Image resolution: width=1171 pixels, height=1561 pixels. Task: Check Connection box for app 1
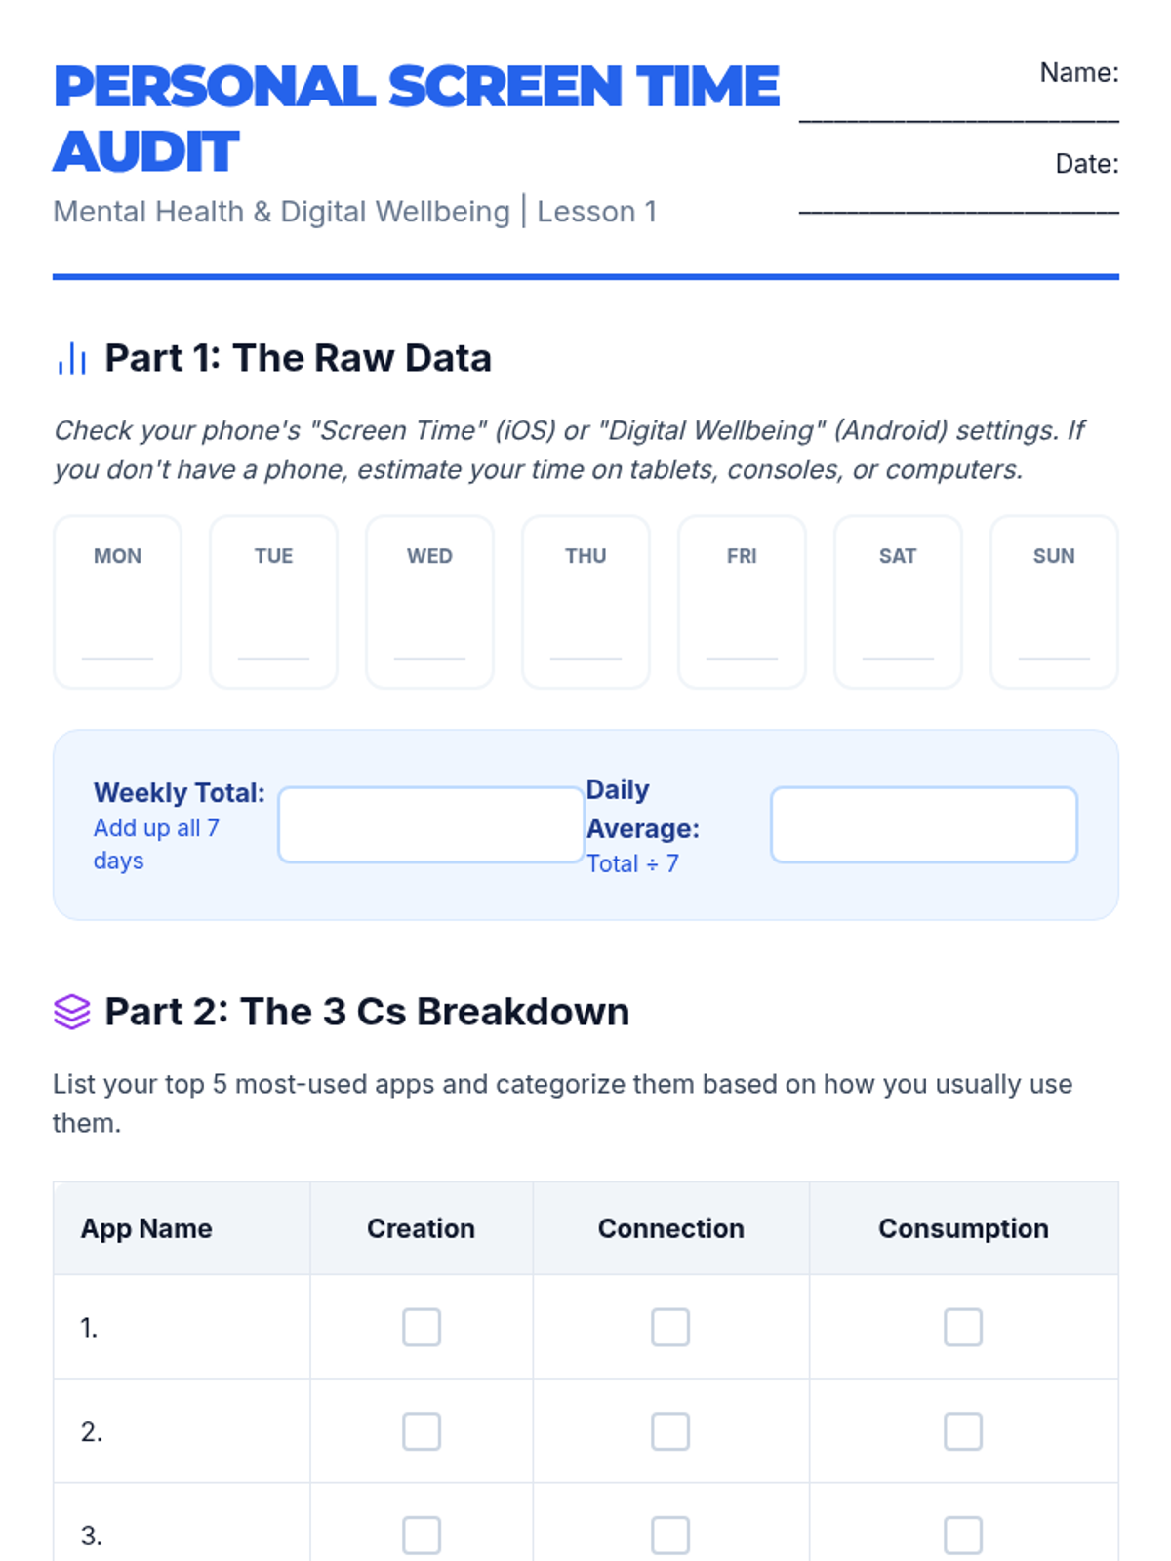pos(670,1327)
